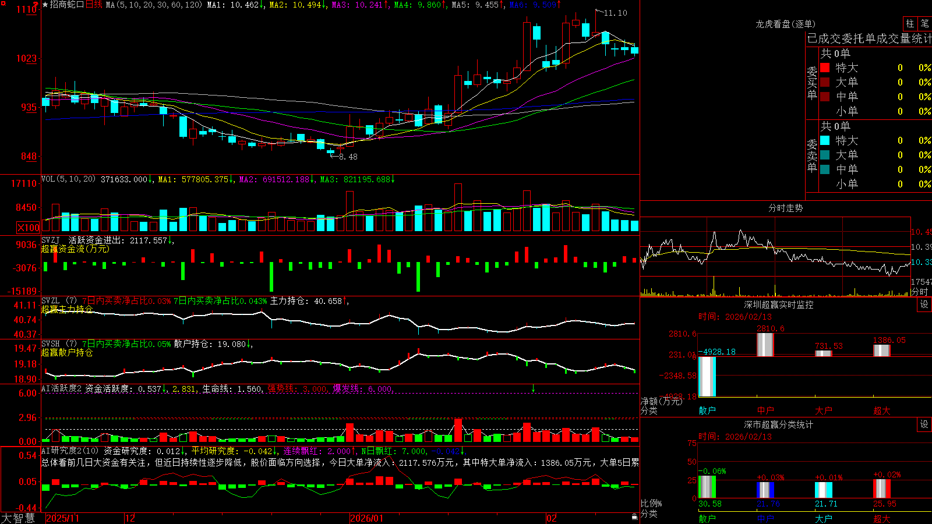Click the MA5: 9.455 value
Viewport: 932px width, 524px height.
478,5
